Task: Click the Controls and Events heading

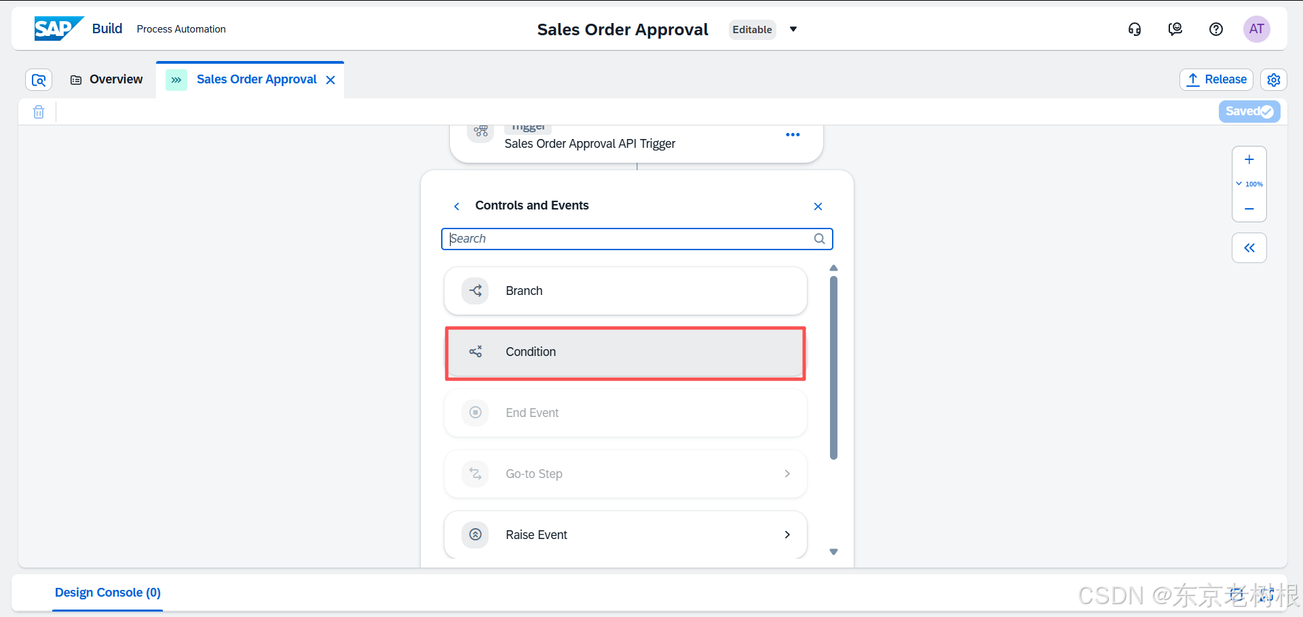Action: (x=532, y=205)
